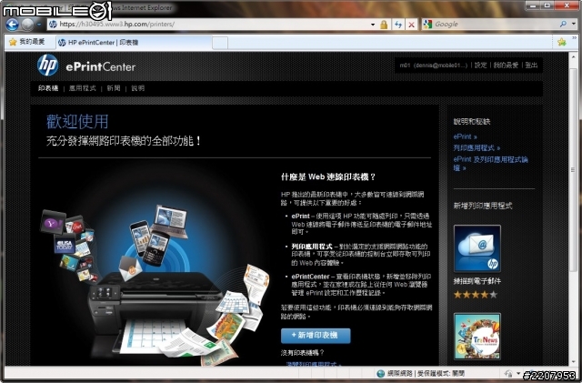Image resolution: width=582 pixels, height=383 pixels.
Task: Expand the address bar history dropdown
Action: [373, 25]
